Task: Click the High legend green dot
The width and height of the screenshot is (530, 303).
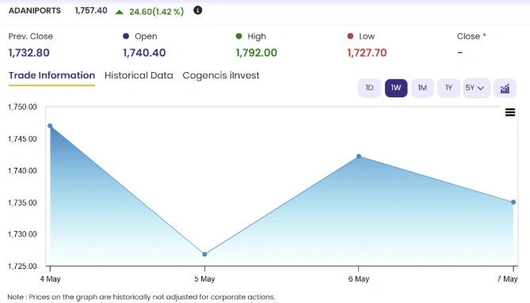Action: [238, 36]
